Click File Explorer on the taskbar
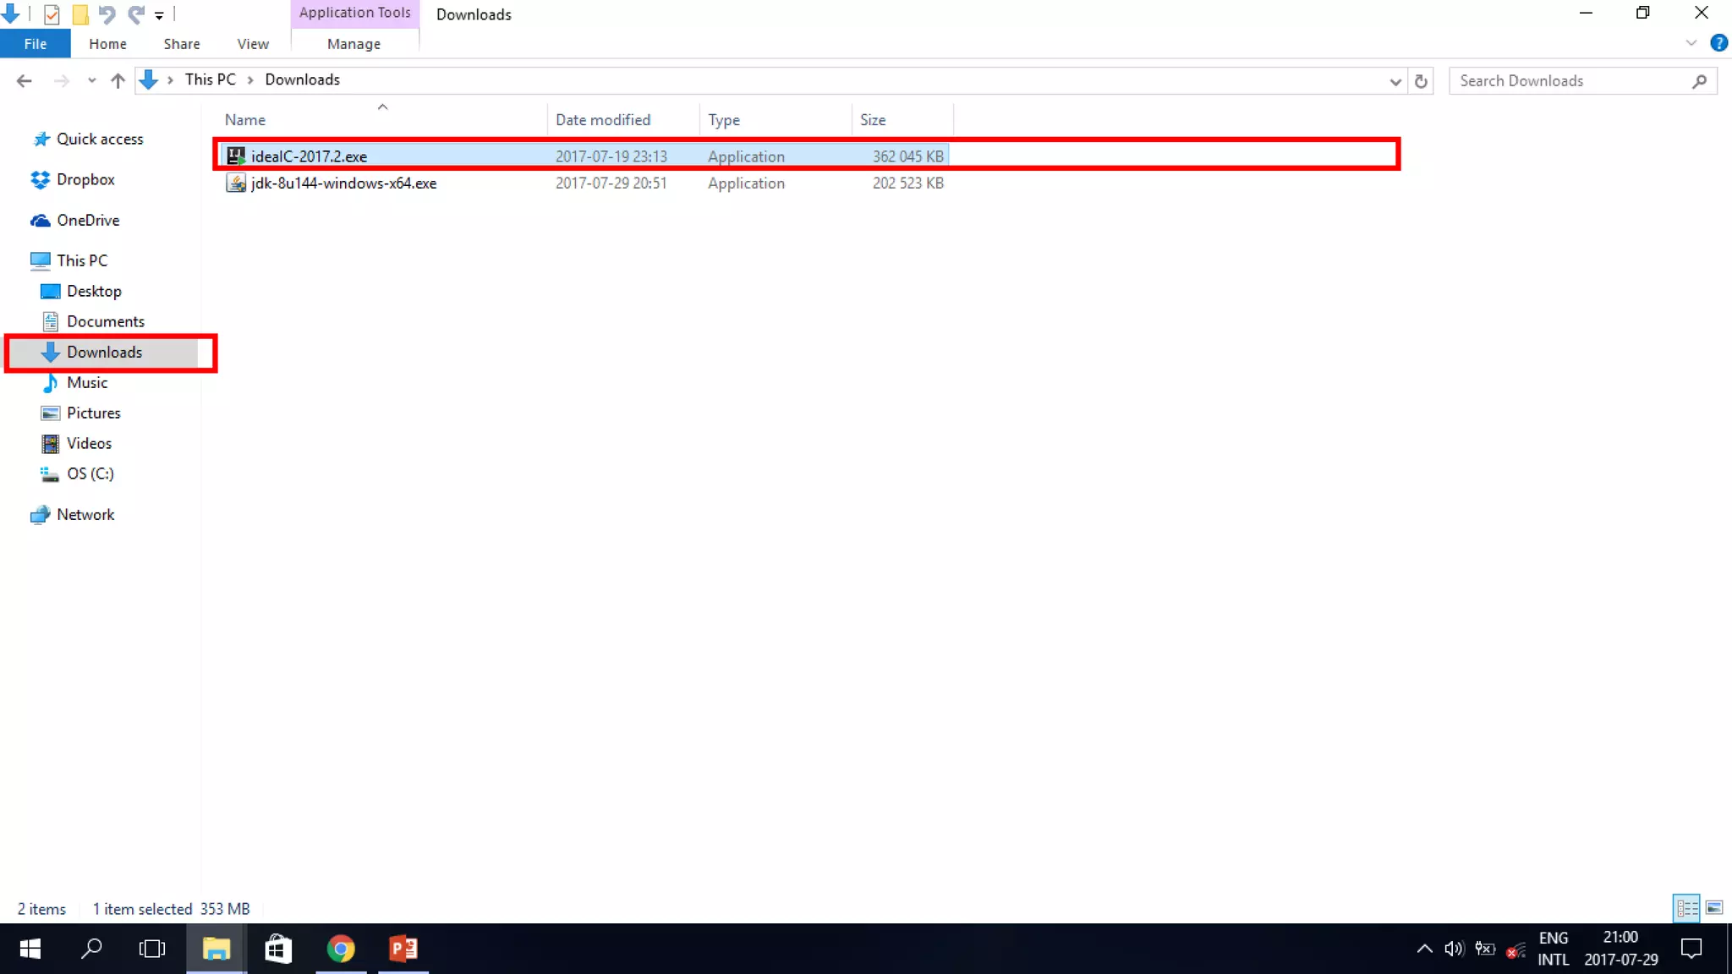Image resolution: width=1732 pixels, height=974 pixels. (x=216, y=949)
